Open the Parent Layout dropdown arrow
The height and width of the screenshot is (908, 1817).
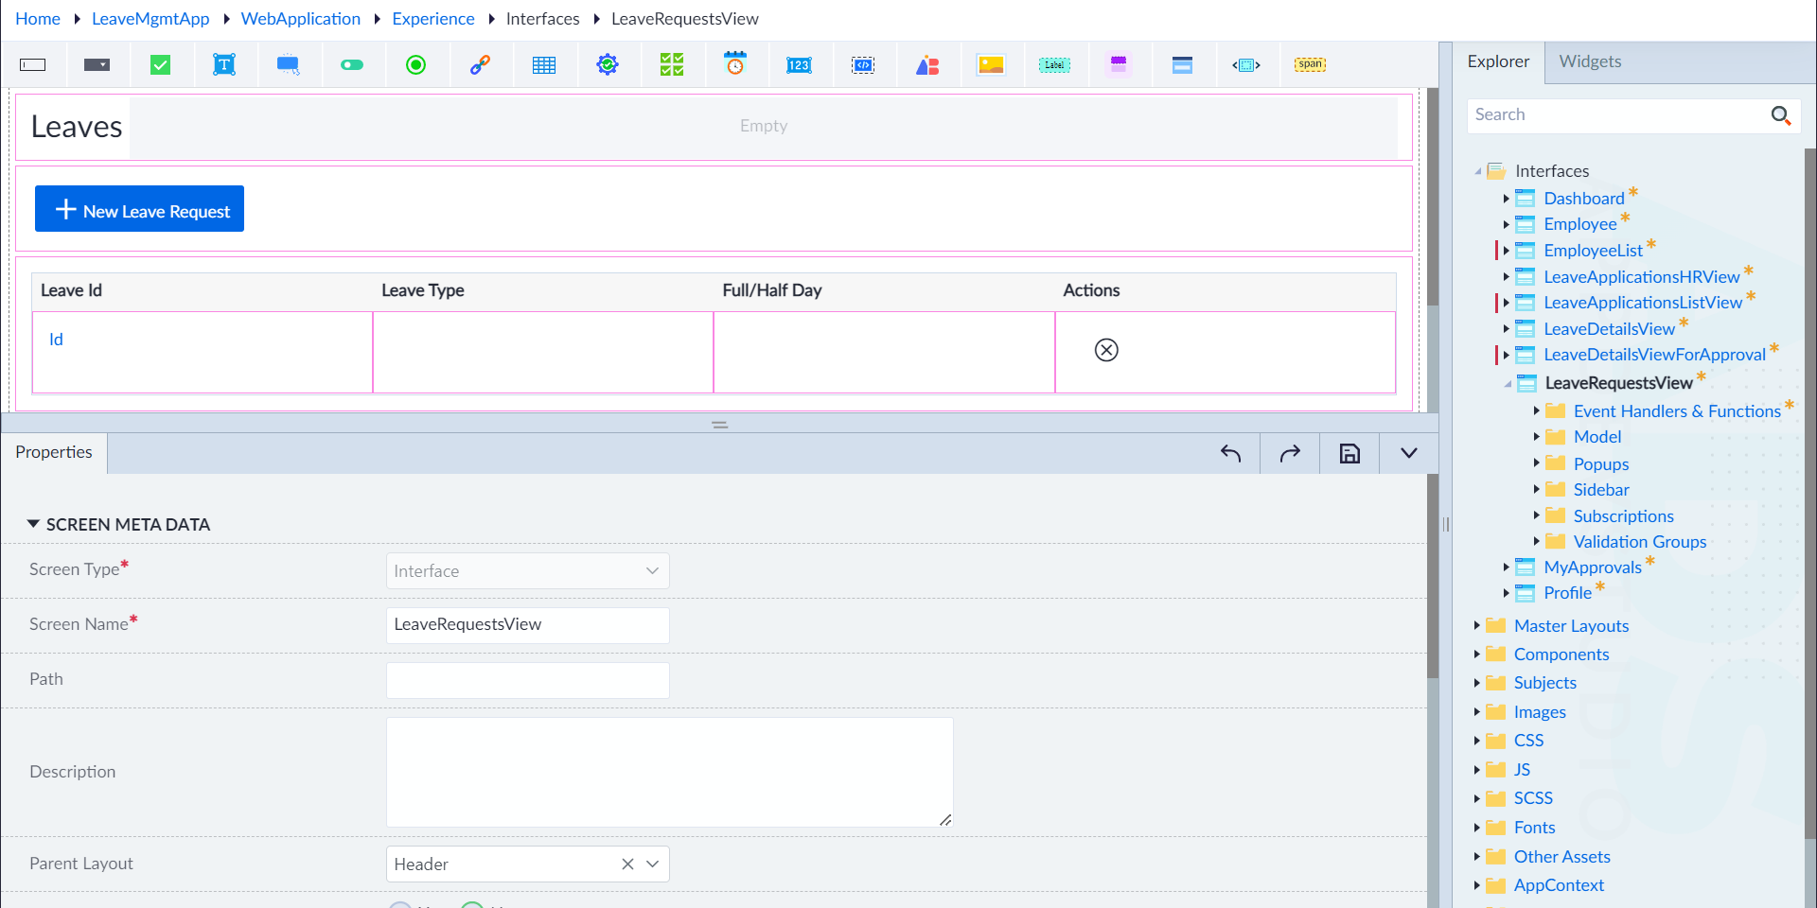coord(652,864)
